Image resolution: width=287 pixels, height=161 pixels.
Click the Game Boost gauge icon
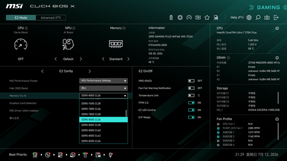click(21, 44)
